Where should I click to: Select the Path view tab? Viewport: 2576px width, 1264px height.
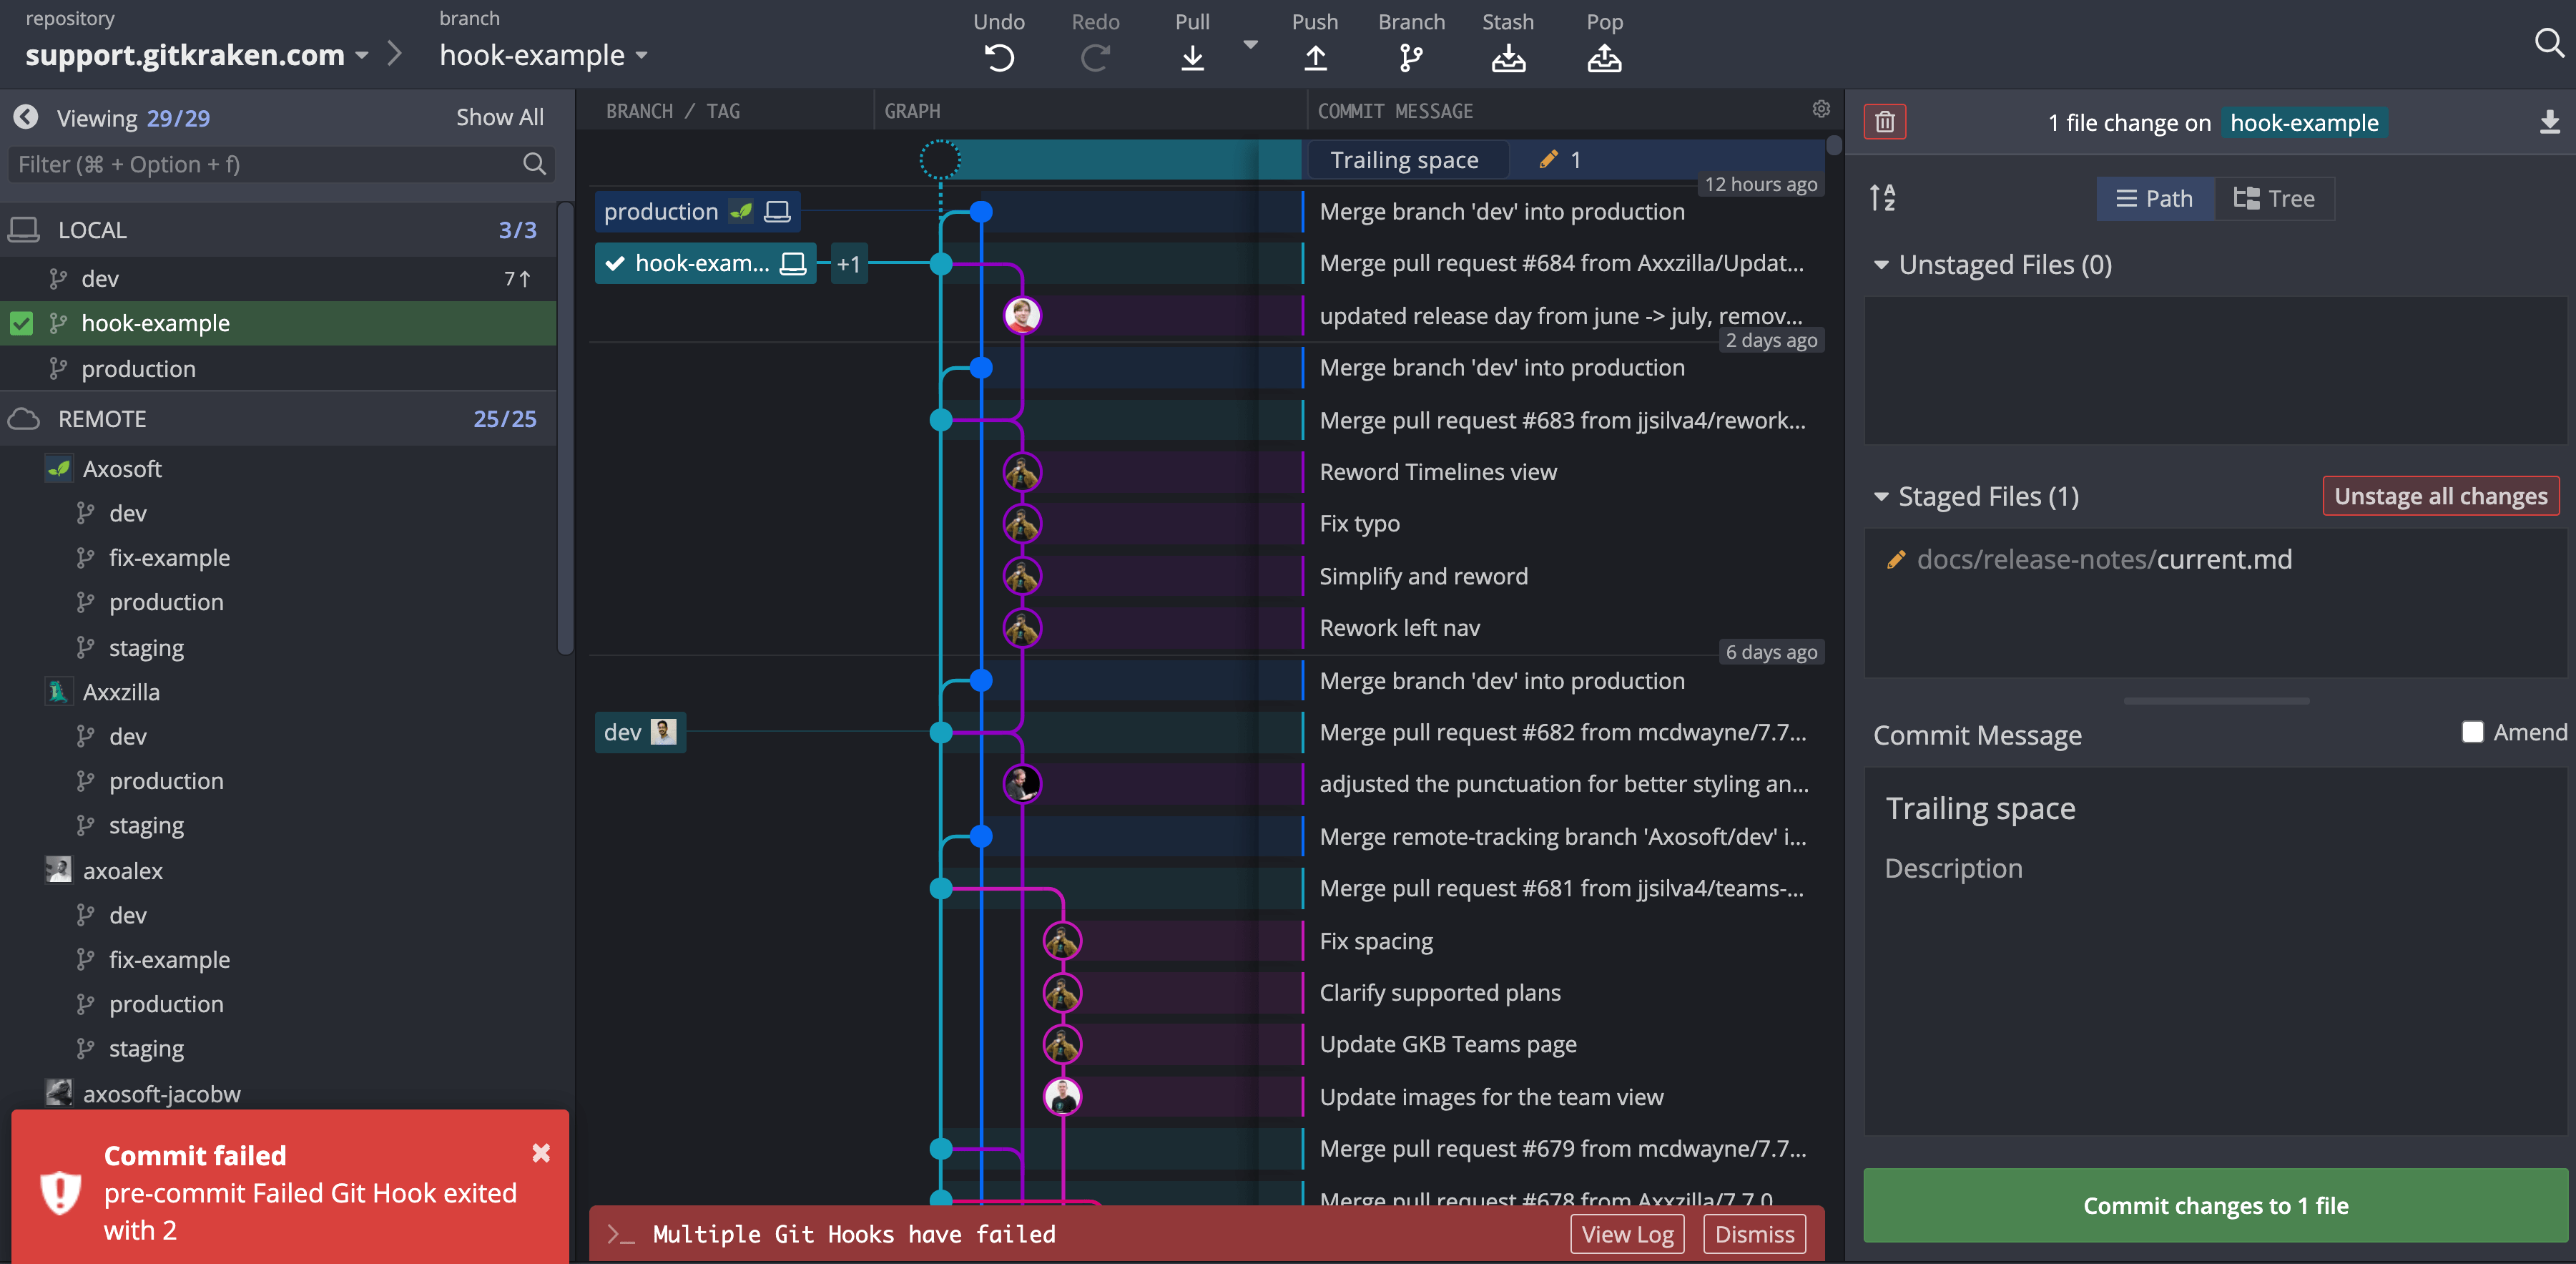coord(2154,198)
